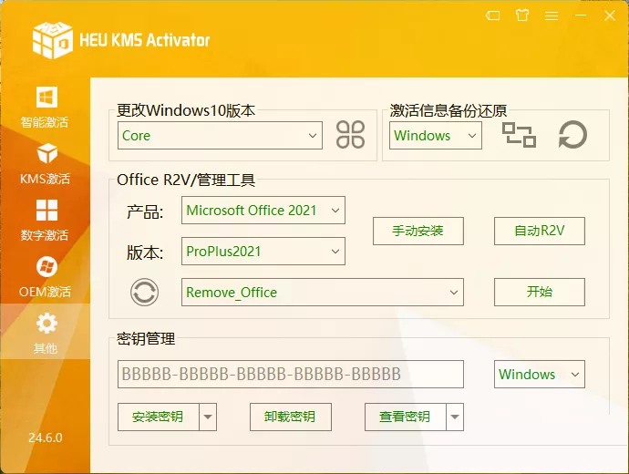Screen dimensions: 629x474
Task: Open the Windows dropdown in key management
Action: 539,374
